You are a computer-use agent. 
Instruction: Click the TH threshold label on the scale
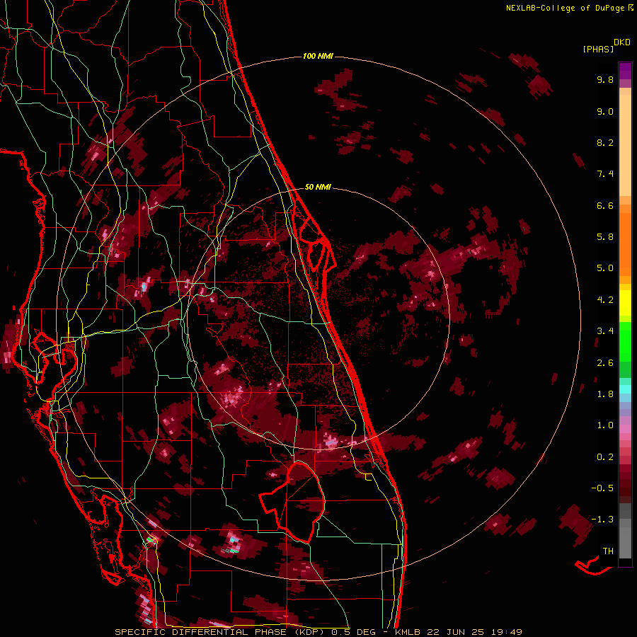(608, 551)
